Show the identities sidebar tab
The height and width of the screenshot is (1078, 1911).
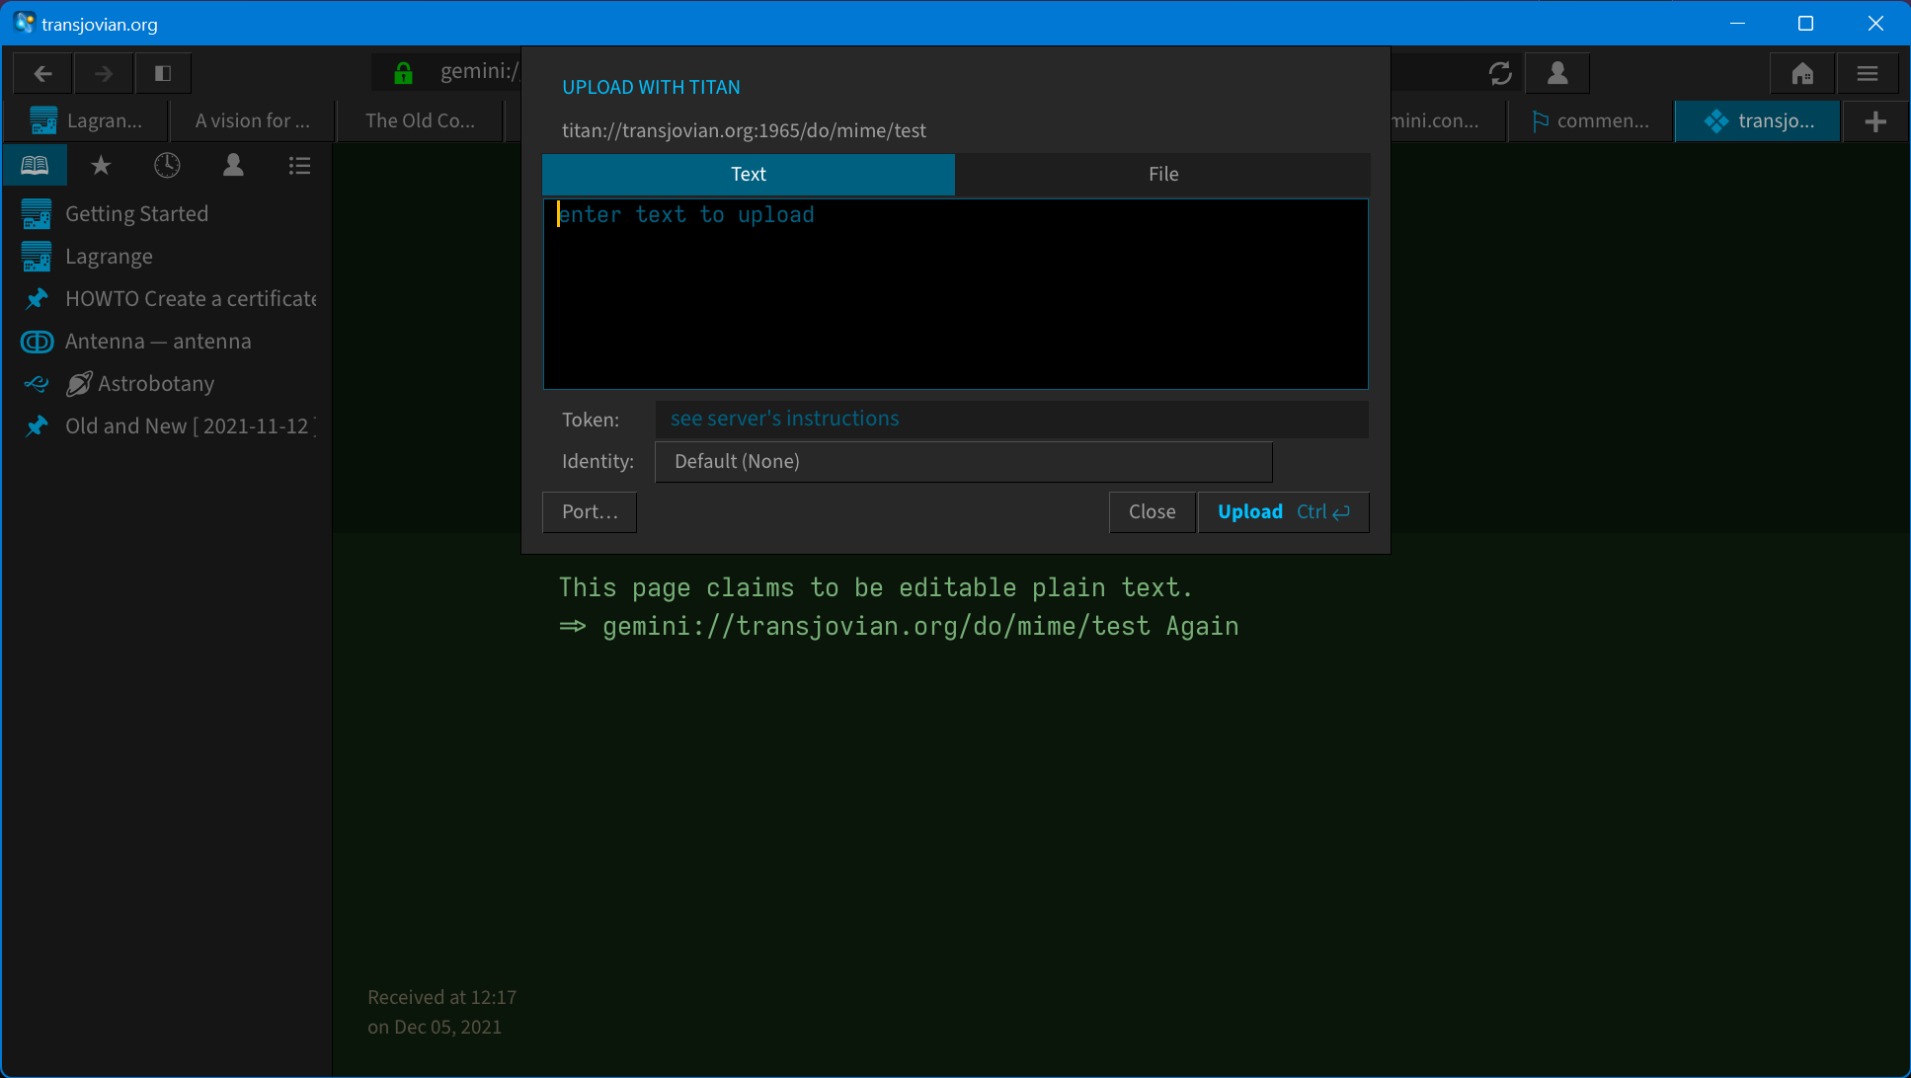[233, 165]
